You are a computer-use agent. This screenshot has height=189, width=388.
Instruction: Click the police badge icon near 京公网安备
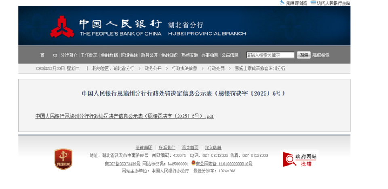pos(193,163)
